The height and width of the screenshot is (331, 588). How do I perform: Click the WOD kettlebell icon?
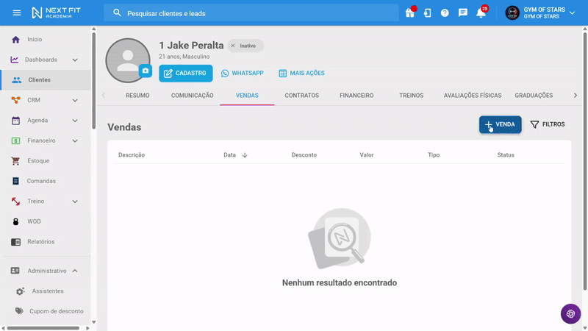pyautogui.click(x=15, y=222)
